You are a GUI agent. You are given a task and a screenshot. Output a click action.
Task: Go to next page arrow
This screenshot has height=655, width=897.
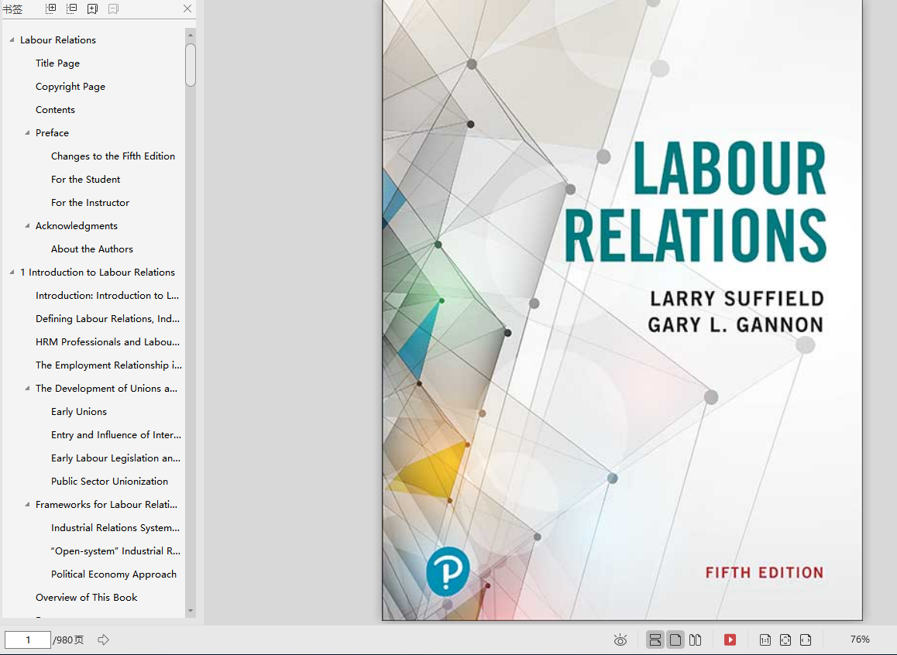coord(103,640)
